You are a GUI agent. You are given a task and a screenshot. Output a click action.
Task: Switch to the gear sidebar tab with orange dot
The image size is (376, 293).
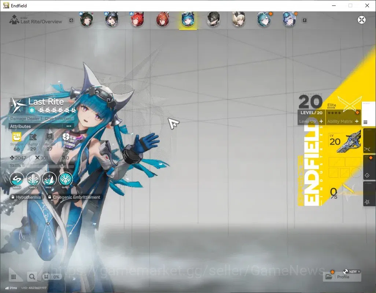[x=369, y=168]
